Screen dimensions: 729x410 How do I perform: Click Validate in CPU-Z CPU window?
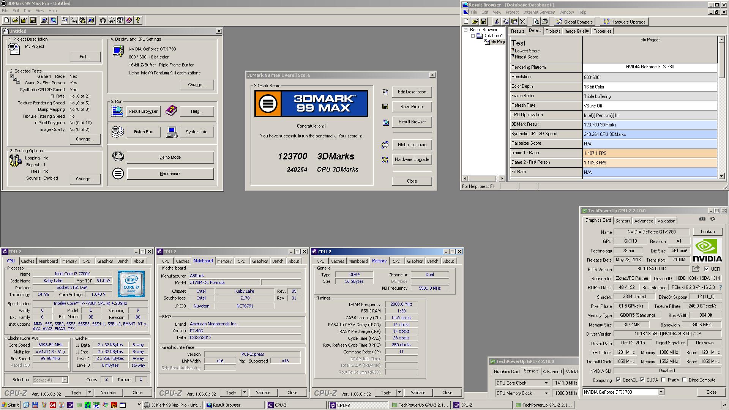(108, 393)
